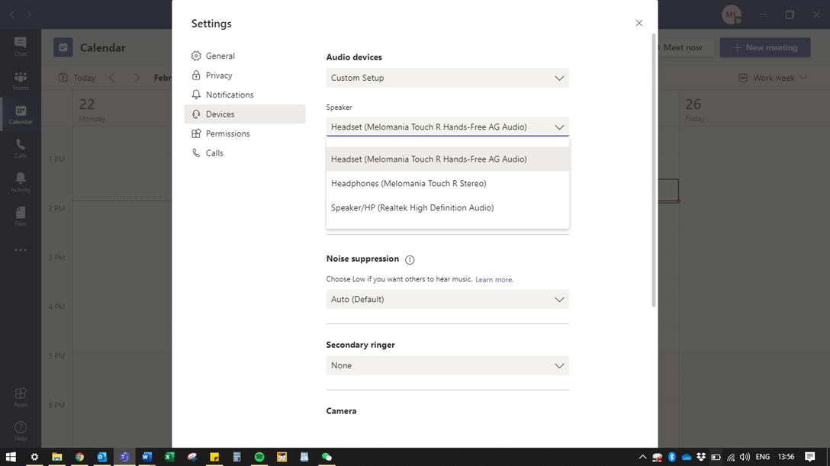Switch to the Privacy settings tab
Viewport: 830px width, 466px height.
pos(219,76)
